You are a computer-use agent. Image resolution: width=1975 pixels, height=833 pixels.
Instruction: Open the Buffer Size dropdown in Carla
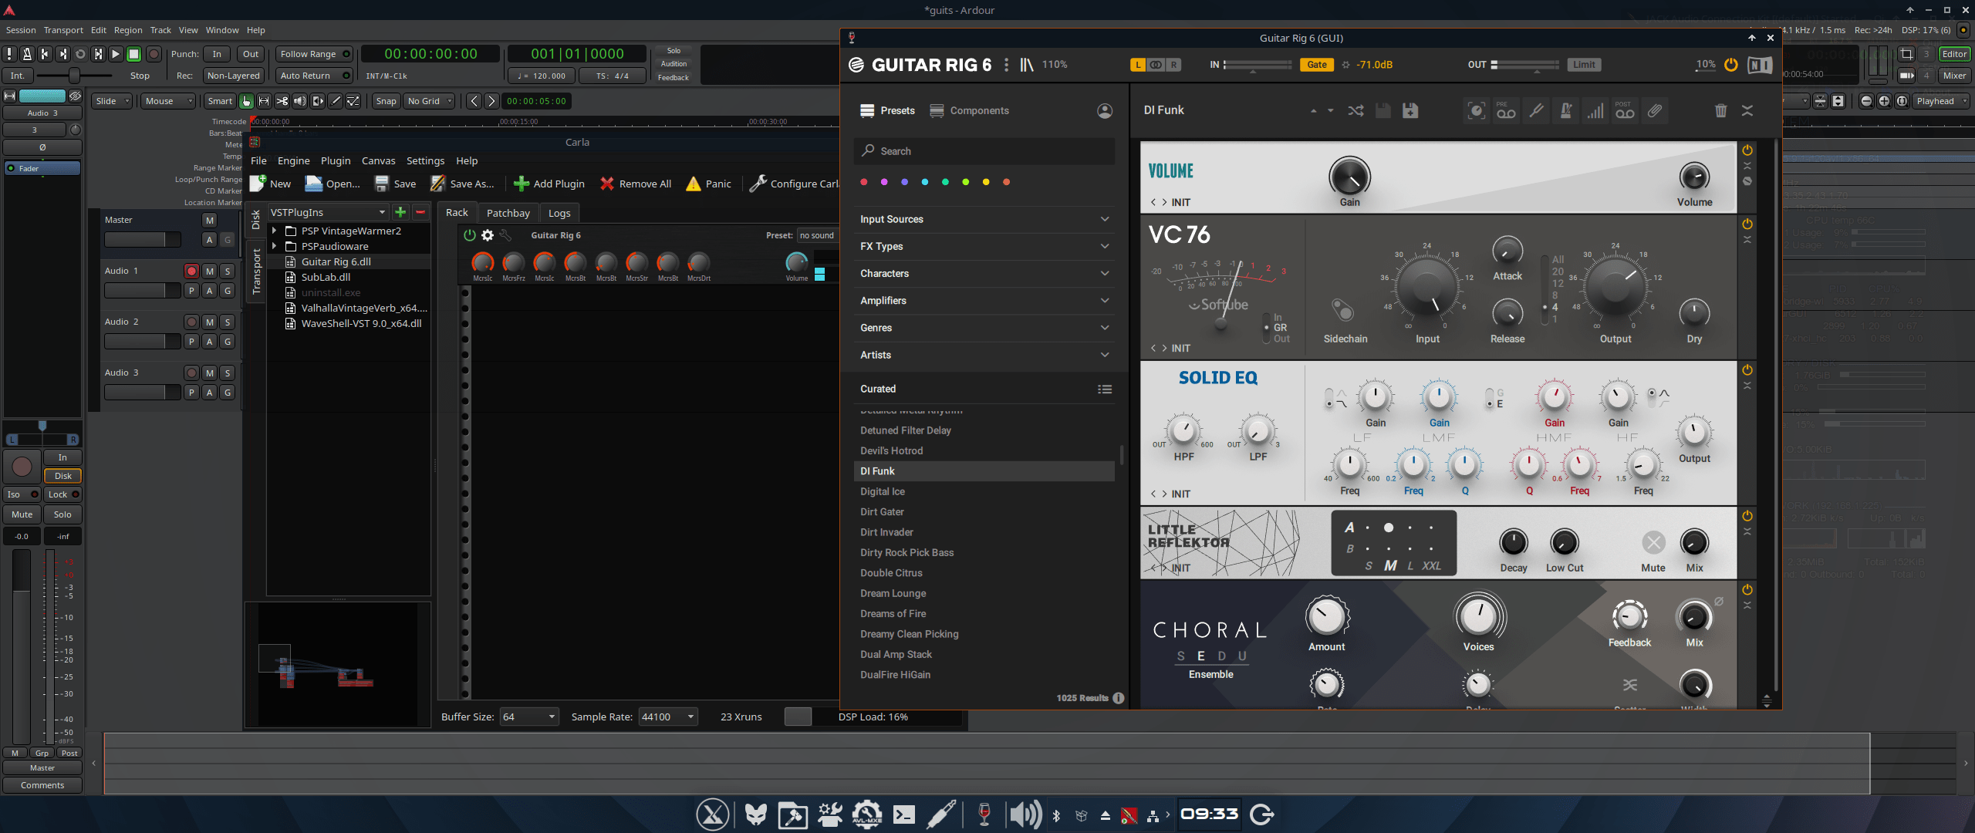[x=529, y=717]
